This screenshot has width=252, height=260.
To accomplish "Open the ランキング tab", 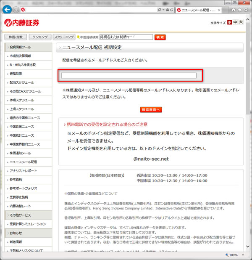I will pos(40,37).
